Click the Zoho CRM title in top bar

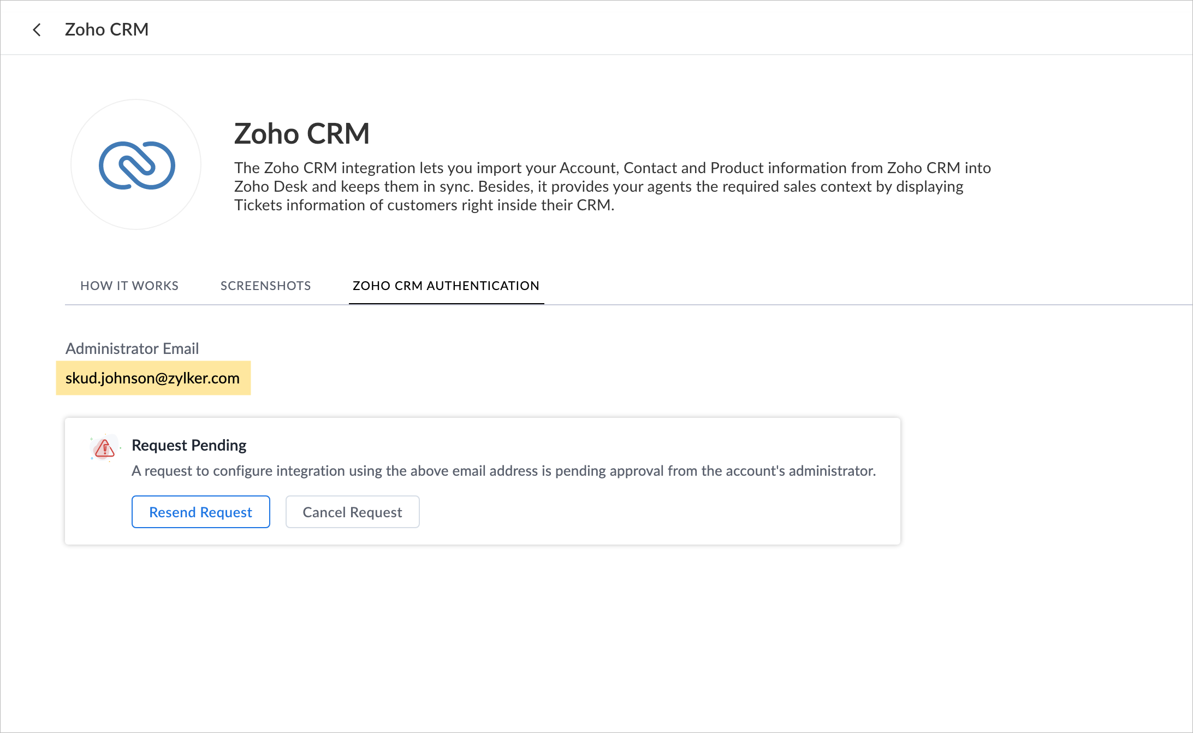[106, 29]
